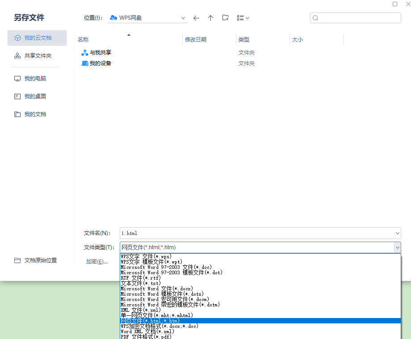Image resolution: width=411 pixels, height=339 pixels.
Task: Choose Microsoft Word 97-2003 文件(*.doc)
Action: point(260,267)
